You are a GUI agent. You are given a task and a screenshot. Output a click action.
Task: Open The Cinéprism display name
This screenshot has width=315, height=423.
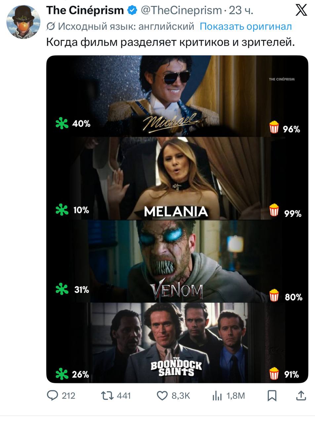pos(85,10)
